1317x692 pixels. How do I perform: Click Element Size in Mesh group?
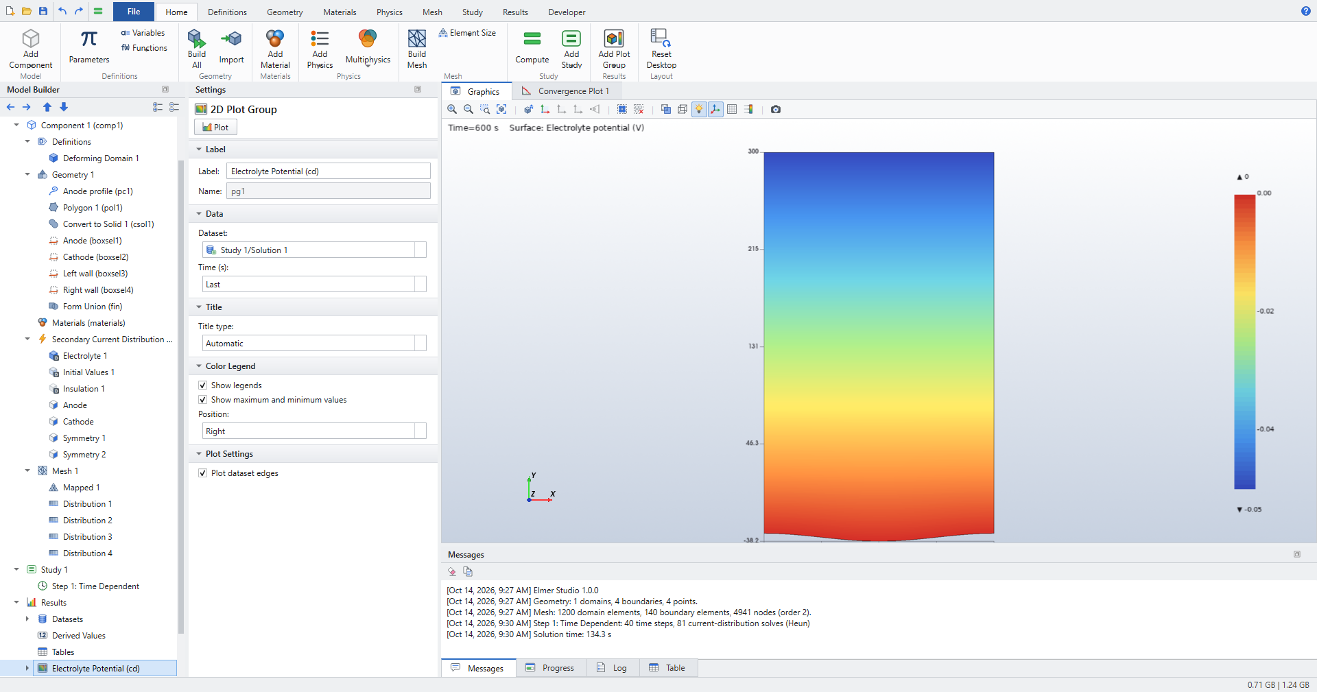coord(467,33)
